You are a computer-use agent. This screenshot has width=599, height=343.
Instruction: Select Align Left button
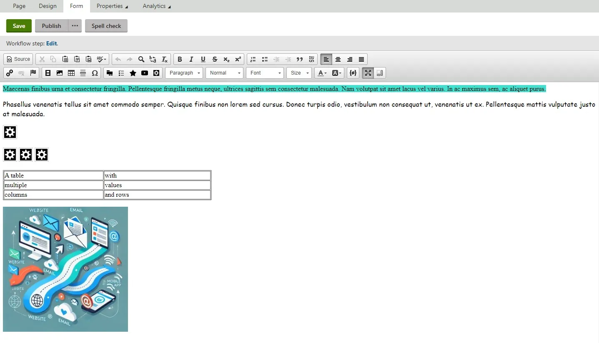326,59
